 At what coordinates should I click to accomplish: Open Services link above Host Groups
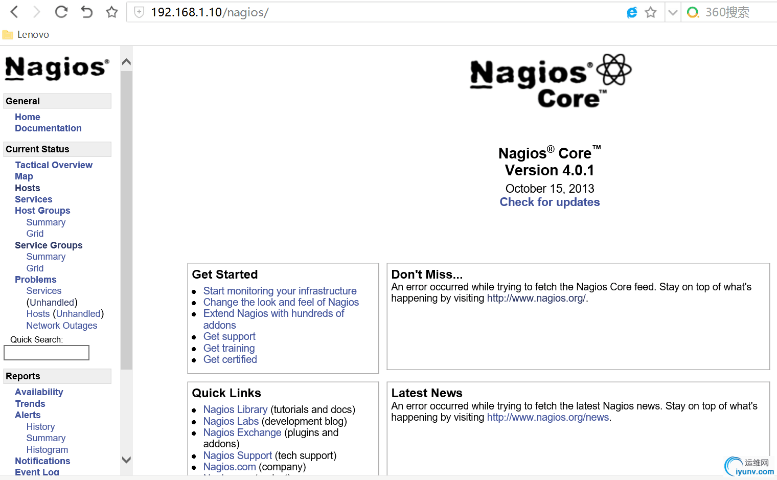tap(34, 199)
